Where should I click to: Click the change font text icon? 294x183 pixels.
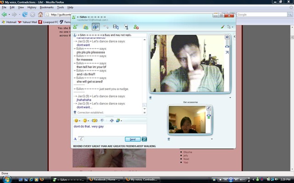click(112, 120)
